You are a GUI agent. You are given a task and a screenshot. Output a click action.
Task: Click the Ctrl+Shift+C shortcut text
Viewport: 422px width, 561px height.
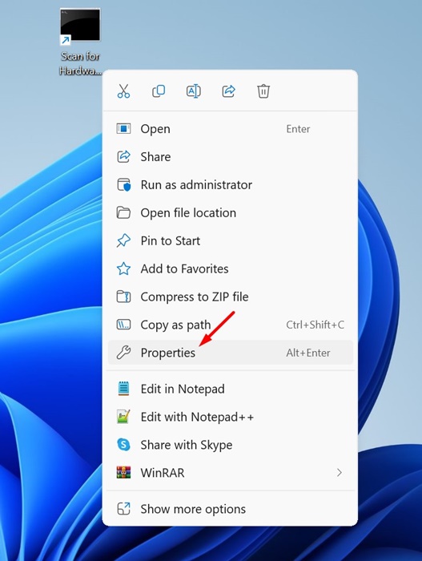(315, 325)
